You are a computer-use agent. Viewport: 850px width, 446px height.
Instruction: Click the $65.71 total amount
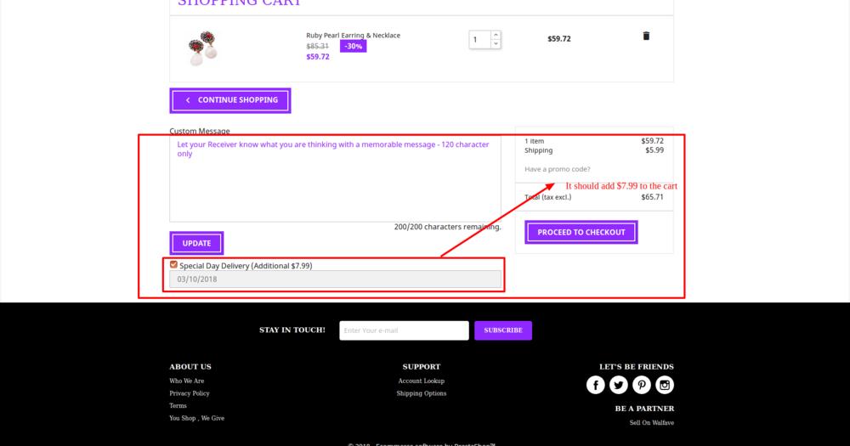[652, 197]
